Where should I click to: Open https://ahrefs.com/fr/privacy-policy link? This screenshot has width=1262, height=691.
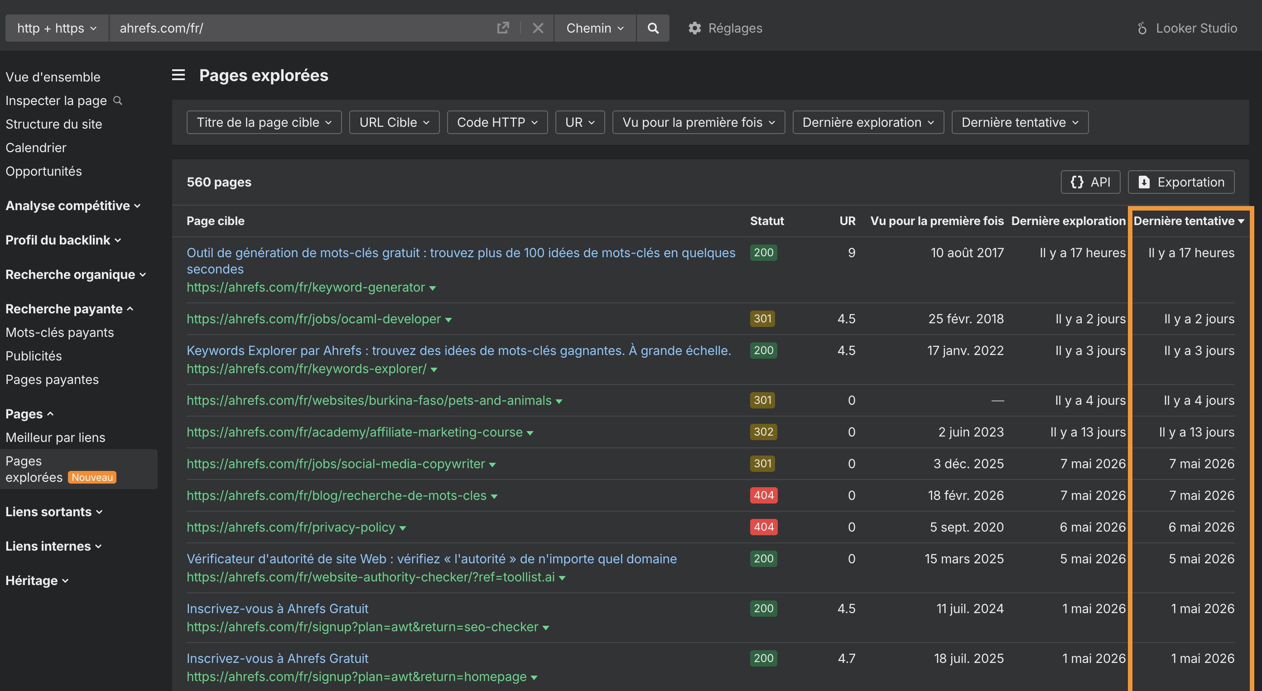[x=290, y=528]
